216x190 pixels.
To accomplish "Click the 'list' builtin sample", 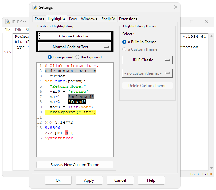I will click(73, 107).
